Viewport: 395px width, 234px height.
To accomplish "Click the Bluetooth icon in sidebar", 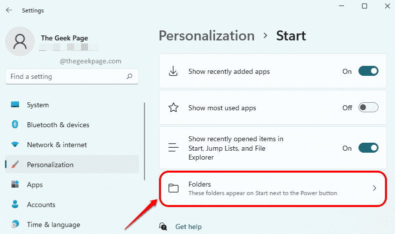I will tap(15, 124).
